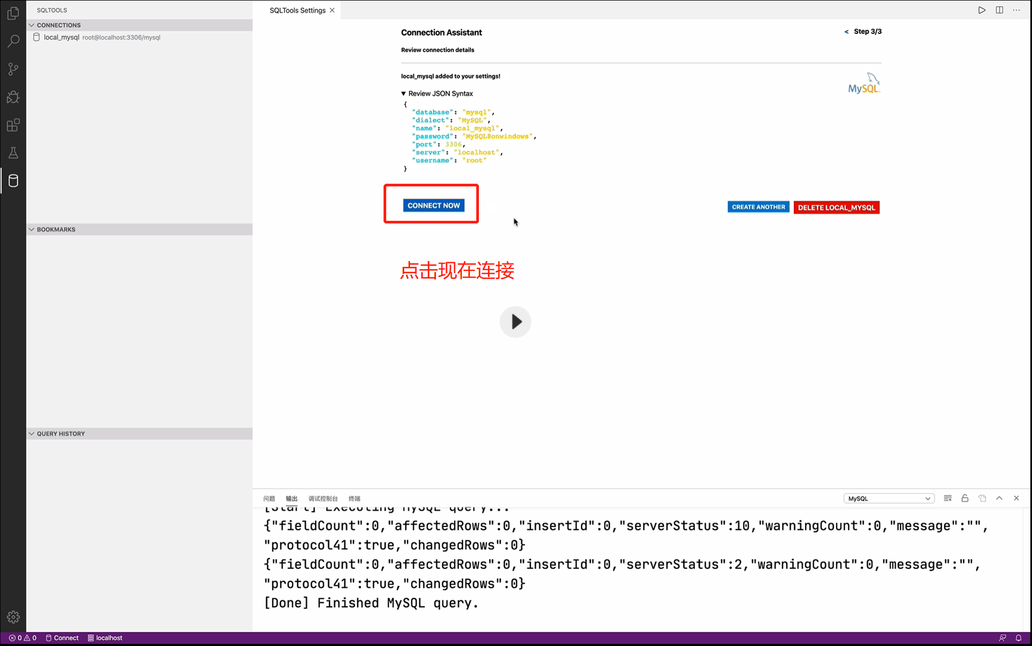Click CREATE ANOTHER connection button
Image resolution: width=1032 pixels, height=646 pixels.
tap(758, 207)
